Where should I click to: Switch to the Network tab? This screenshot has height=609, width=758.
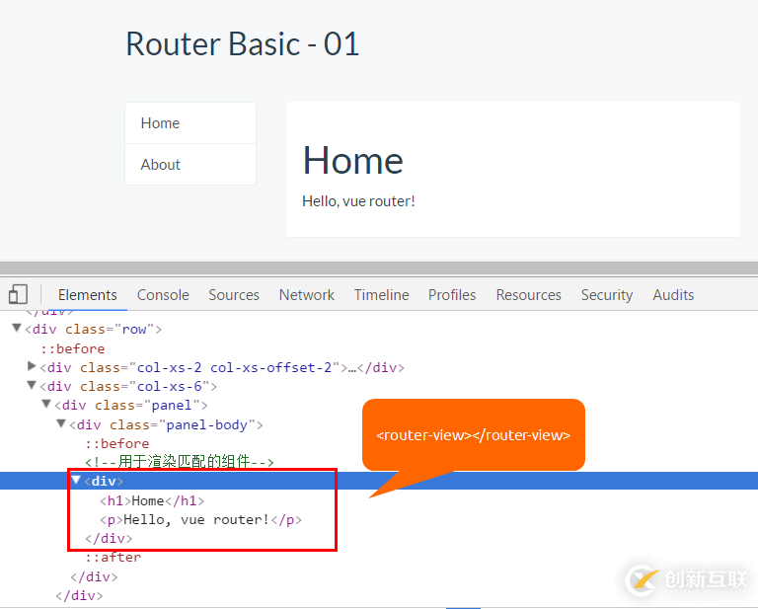click(x=307, y=295)
